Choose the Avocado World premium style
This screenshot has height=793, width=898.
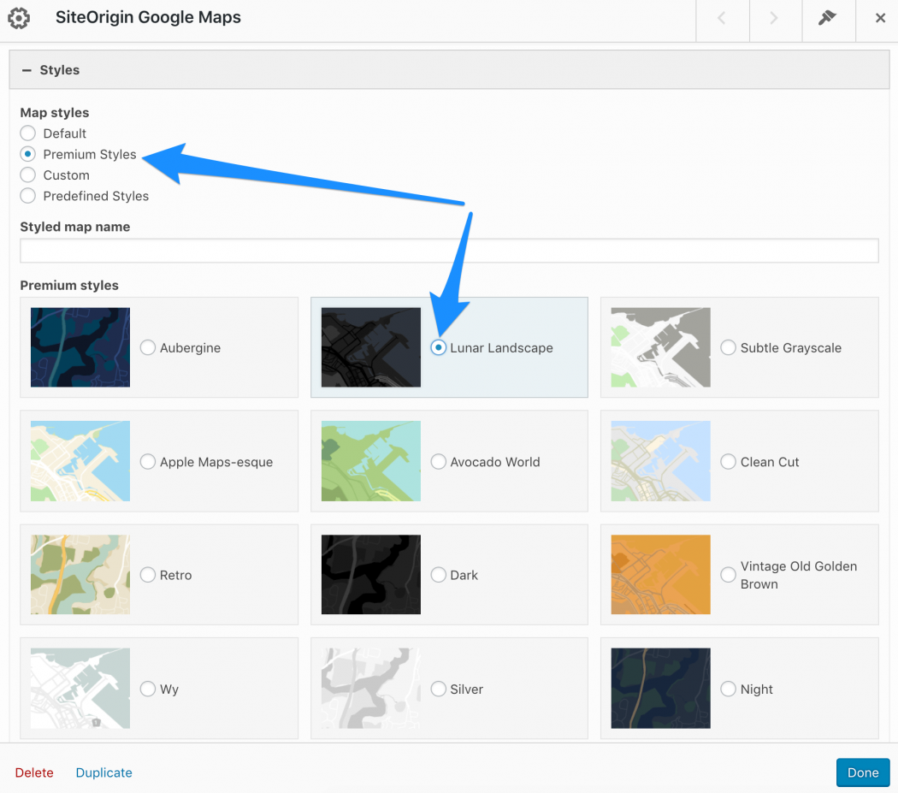tap(438, 461)
